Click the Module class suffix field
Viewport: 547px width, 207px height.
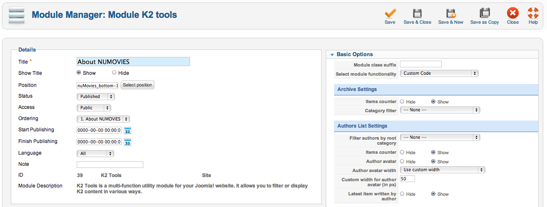(x=420, y=64)
